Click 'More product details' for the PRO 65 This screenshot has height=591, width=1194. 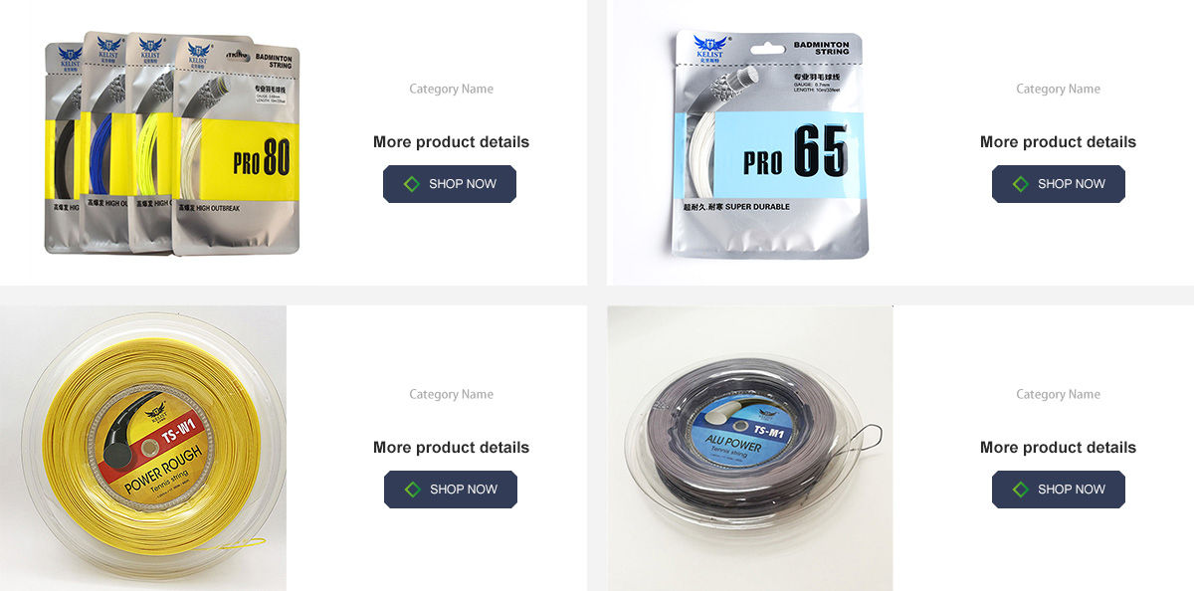[x=1058, y=141]
